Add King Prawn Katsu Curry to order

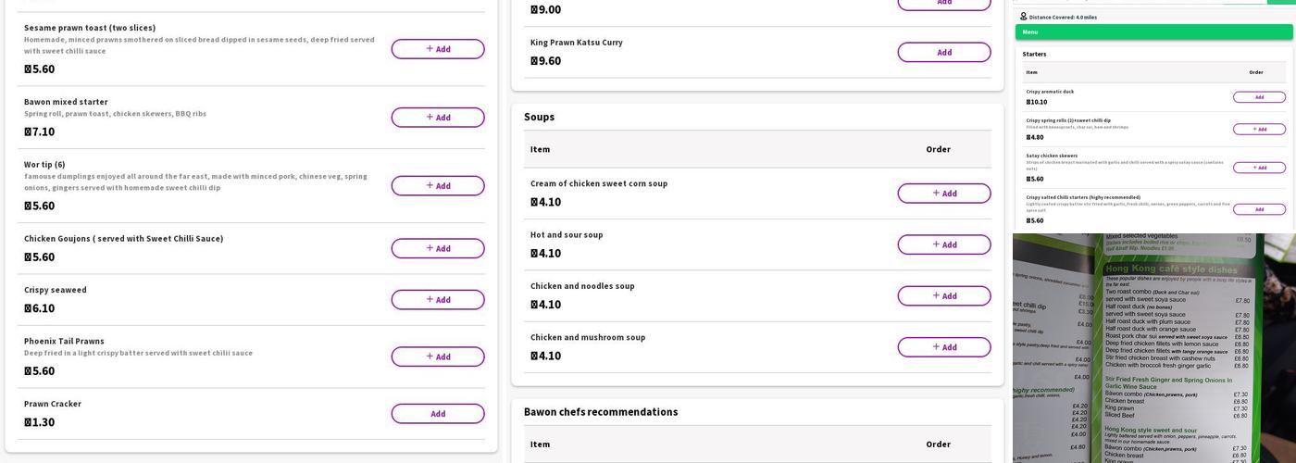pyautogui.click(x=943, y=53)
